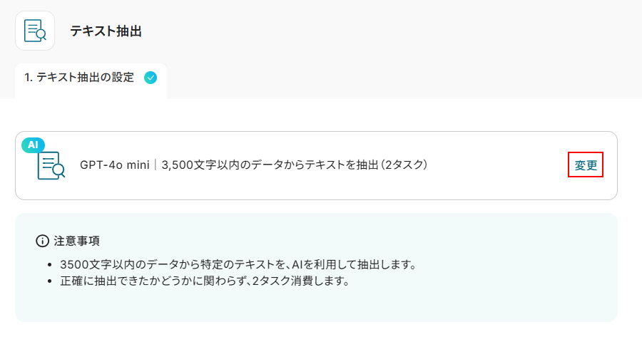This screenshot has width=642, height=349.
Task: Click the first bullet dot in notes
Action: 49,265
